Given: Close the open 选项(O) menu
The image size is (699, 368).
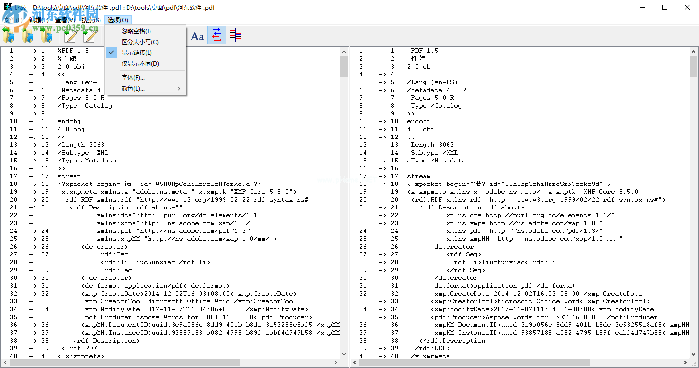Looking at the screenshot, I should tap(118, 20).
